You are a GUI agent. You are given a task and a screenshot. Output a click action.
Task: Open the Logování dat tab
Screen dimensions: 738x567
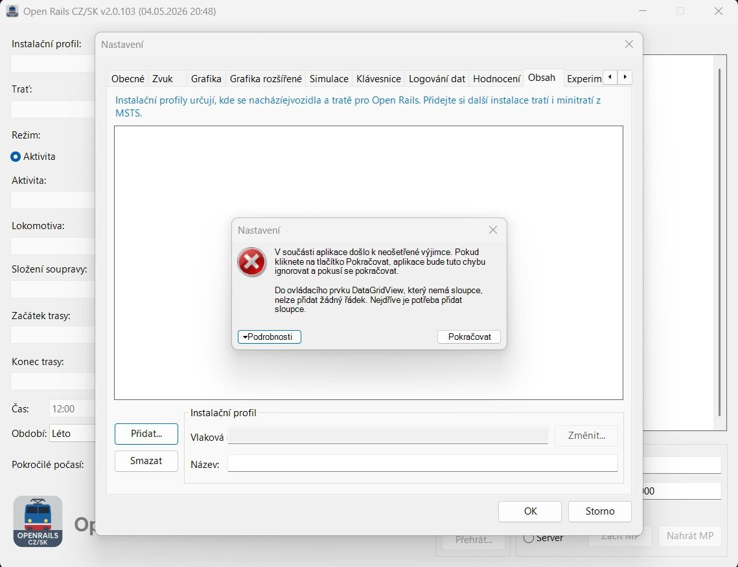pyautogui.click(x=437, y=78)
